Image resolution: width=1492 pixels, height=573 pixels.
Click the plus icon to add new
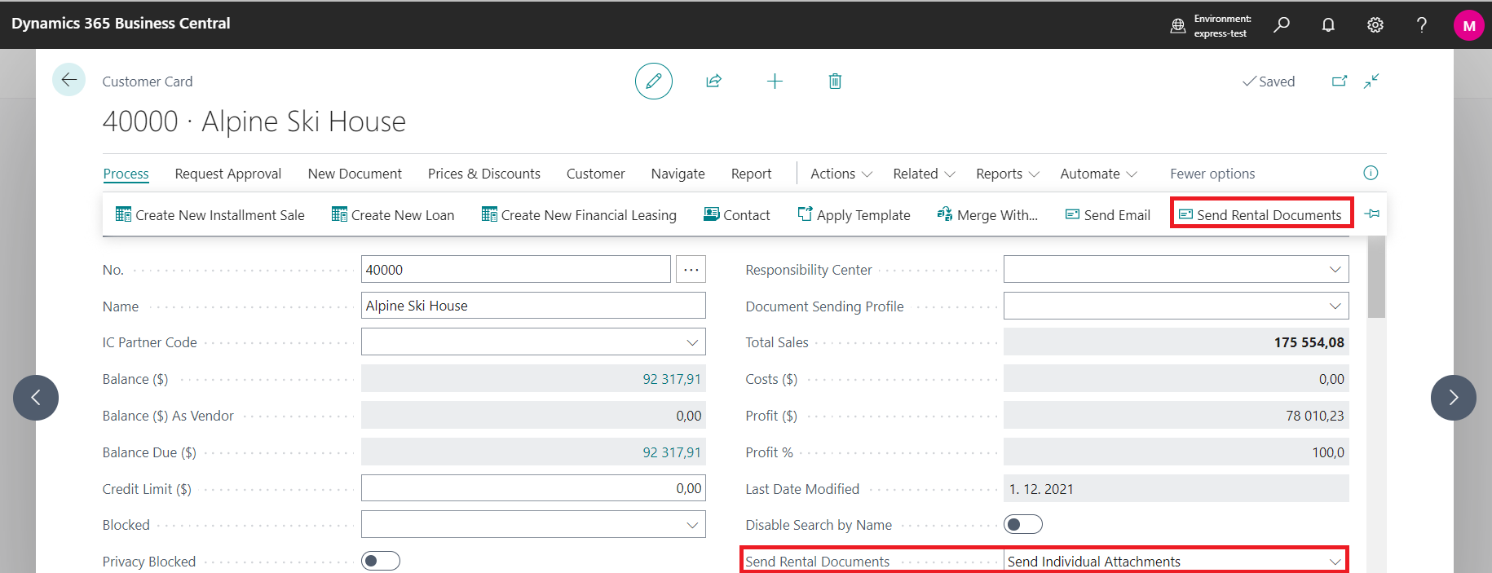pos(775,82)
